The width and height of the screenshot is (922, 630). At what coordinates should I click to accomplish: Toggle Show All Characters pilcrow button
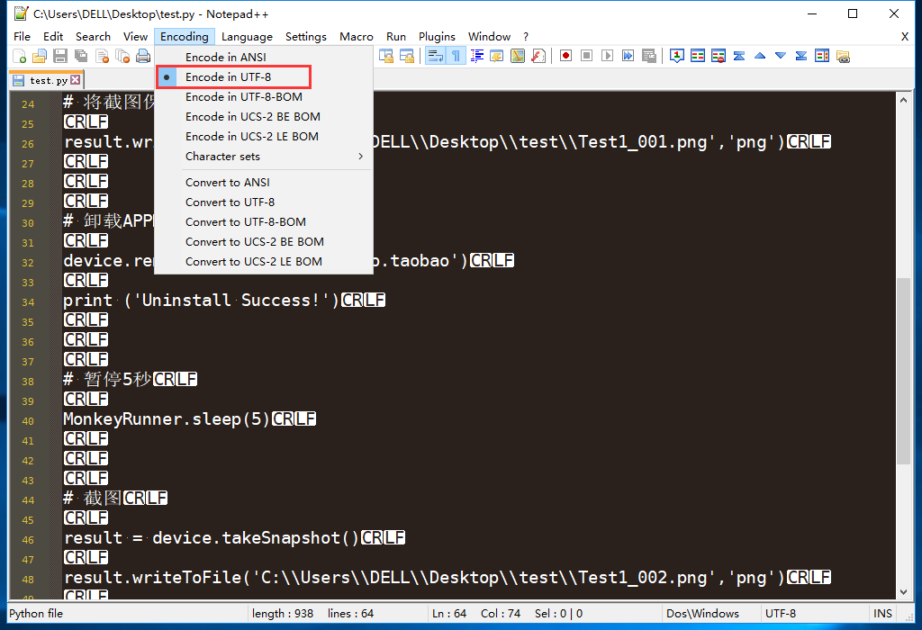(456, 57)
